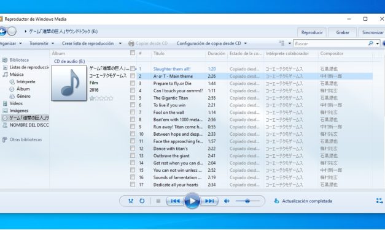Toggle the select-all checkbox in header

coord(133,53)
